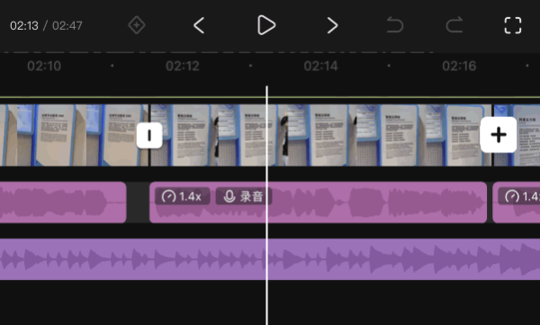This screenshot has height=325, width=540.
Task: Select the video clip under playhead
Action: point(320,135)
